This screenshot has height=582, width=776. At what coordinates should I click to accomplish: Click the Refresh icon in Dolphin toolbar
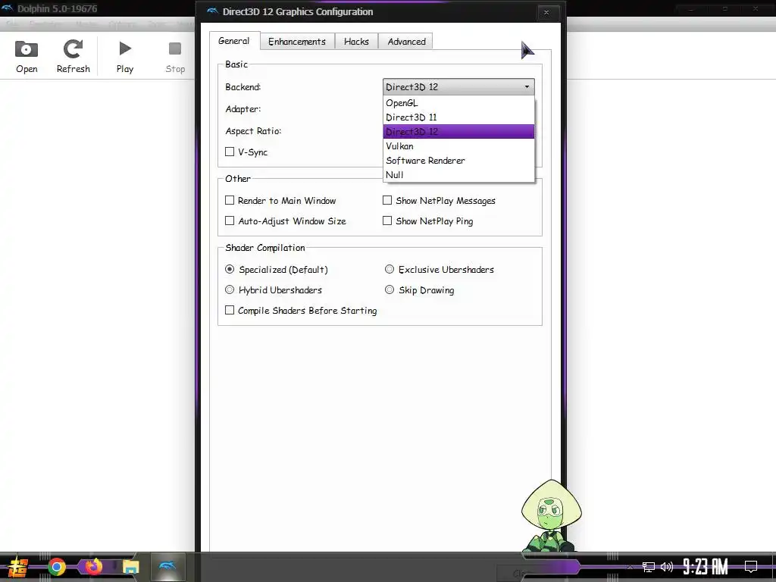(x=74, y=49)
